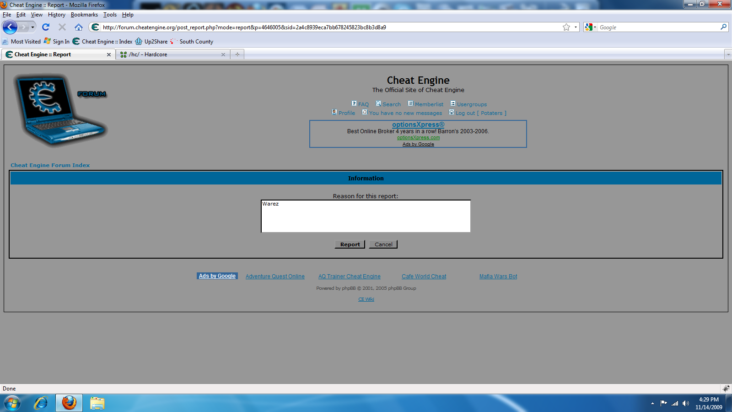Click the Cheat Engine forum laptop logo
This screenshot has width=732, height=412.
60,110
